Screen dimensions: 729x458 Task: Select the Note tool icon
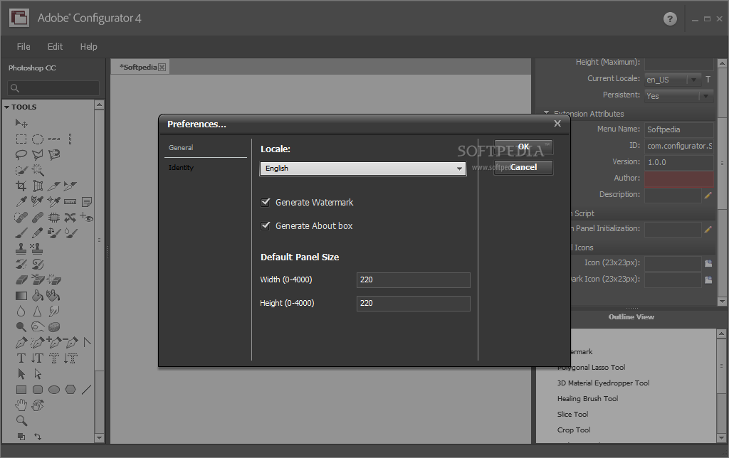pos(86,201)
